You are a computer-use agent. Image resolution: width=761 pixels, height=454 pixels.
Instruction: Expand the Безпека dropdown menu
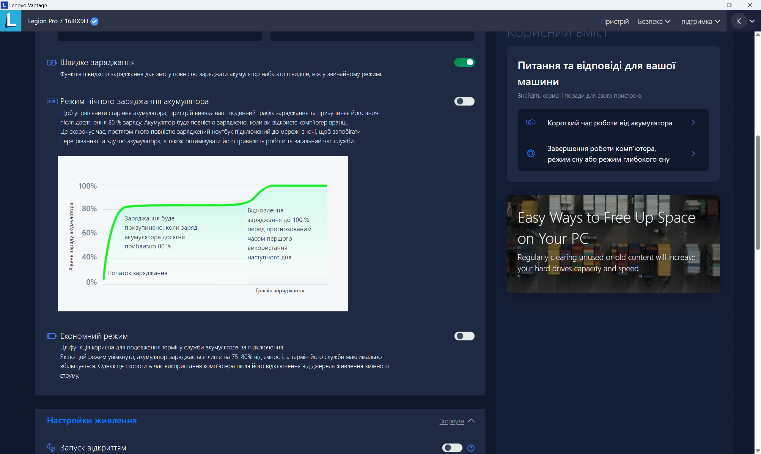pos(654,21)
